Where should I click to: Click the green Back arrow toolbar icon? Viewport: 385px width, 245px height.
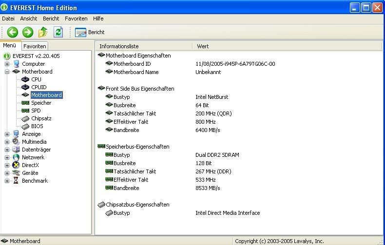click(x=13, y=32)
